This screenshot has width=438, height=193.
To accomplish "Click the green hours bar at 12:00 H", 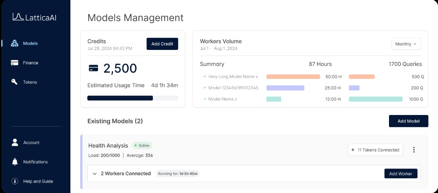I will click(x=274, y=99).
